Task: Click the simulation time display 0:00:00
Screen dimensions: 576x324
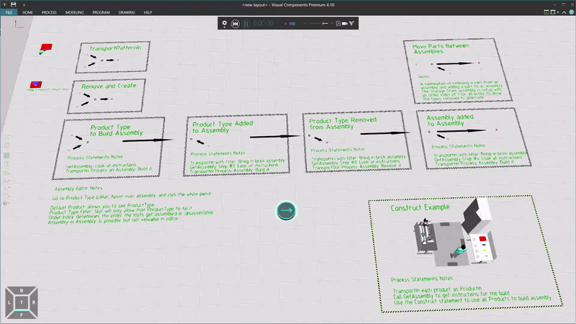Action: 264,24
